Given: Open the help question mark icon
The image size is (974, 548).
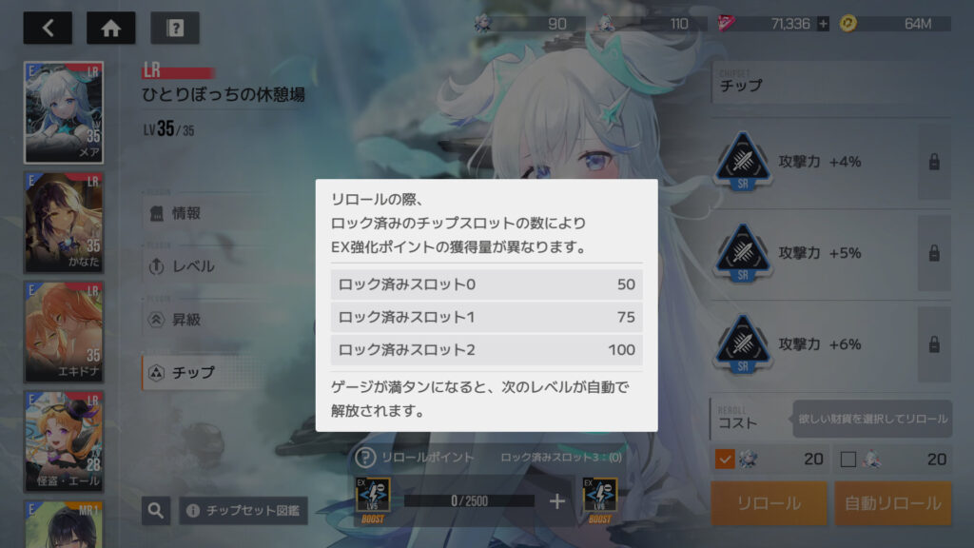Looking at the screenshot, I should (175, 28).
